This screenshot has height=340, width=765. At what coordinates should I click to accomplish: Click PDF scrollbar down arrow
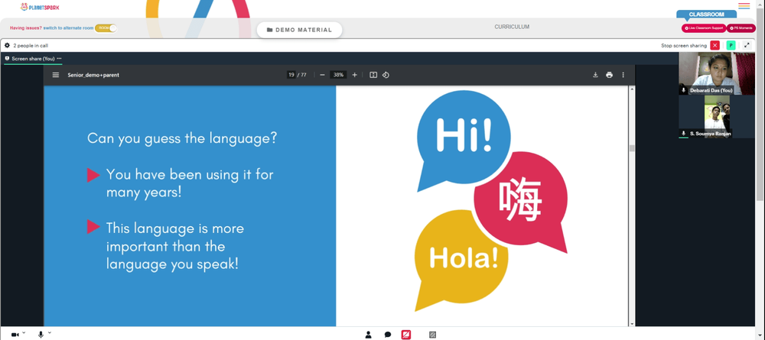click(x=633, y=323)
